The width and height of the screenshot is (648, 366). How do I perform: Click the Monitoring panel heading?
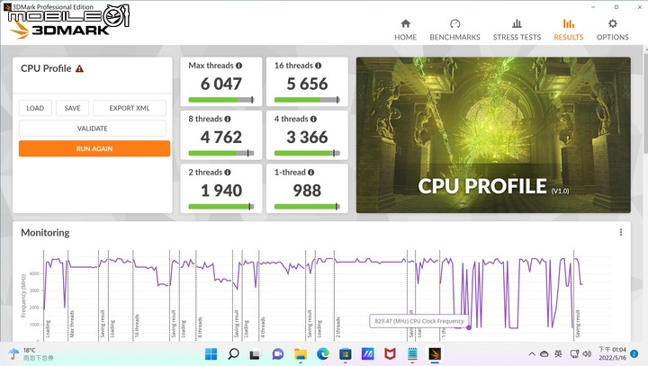click(x=45, y=233)
